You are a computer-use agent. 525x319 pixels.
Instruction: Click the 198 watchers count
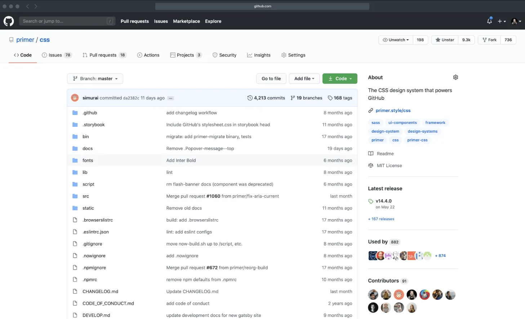click(420, 40)
